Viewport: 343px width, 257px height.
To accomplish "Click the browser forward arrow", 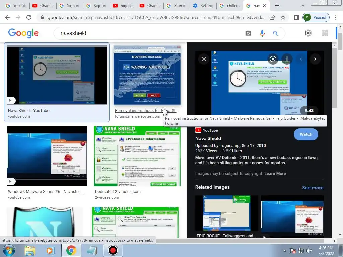I will [x=18, y=17].
